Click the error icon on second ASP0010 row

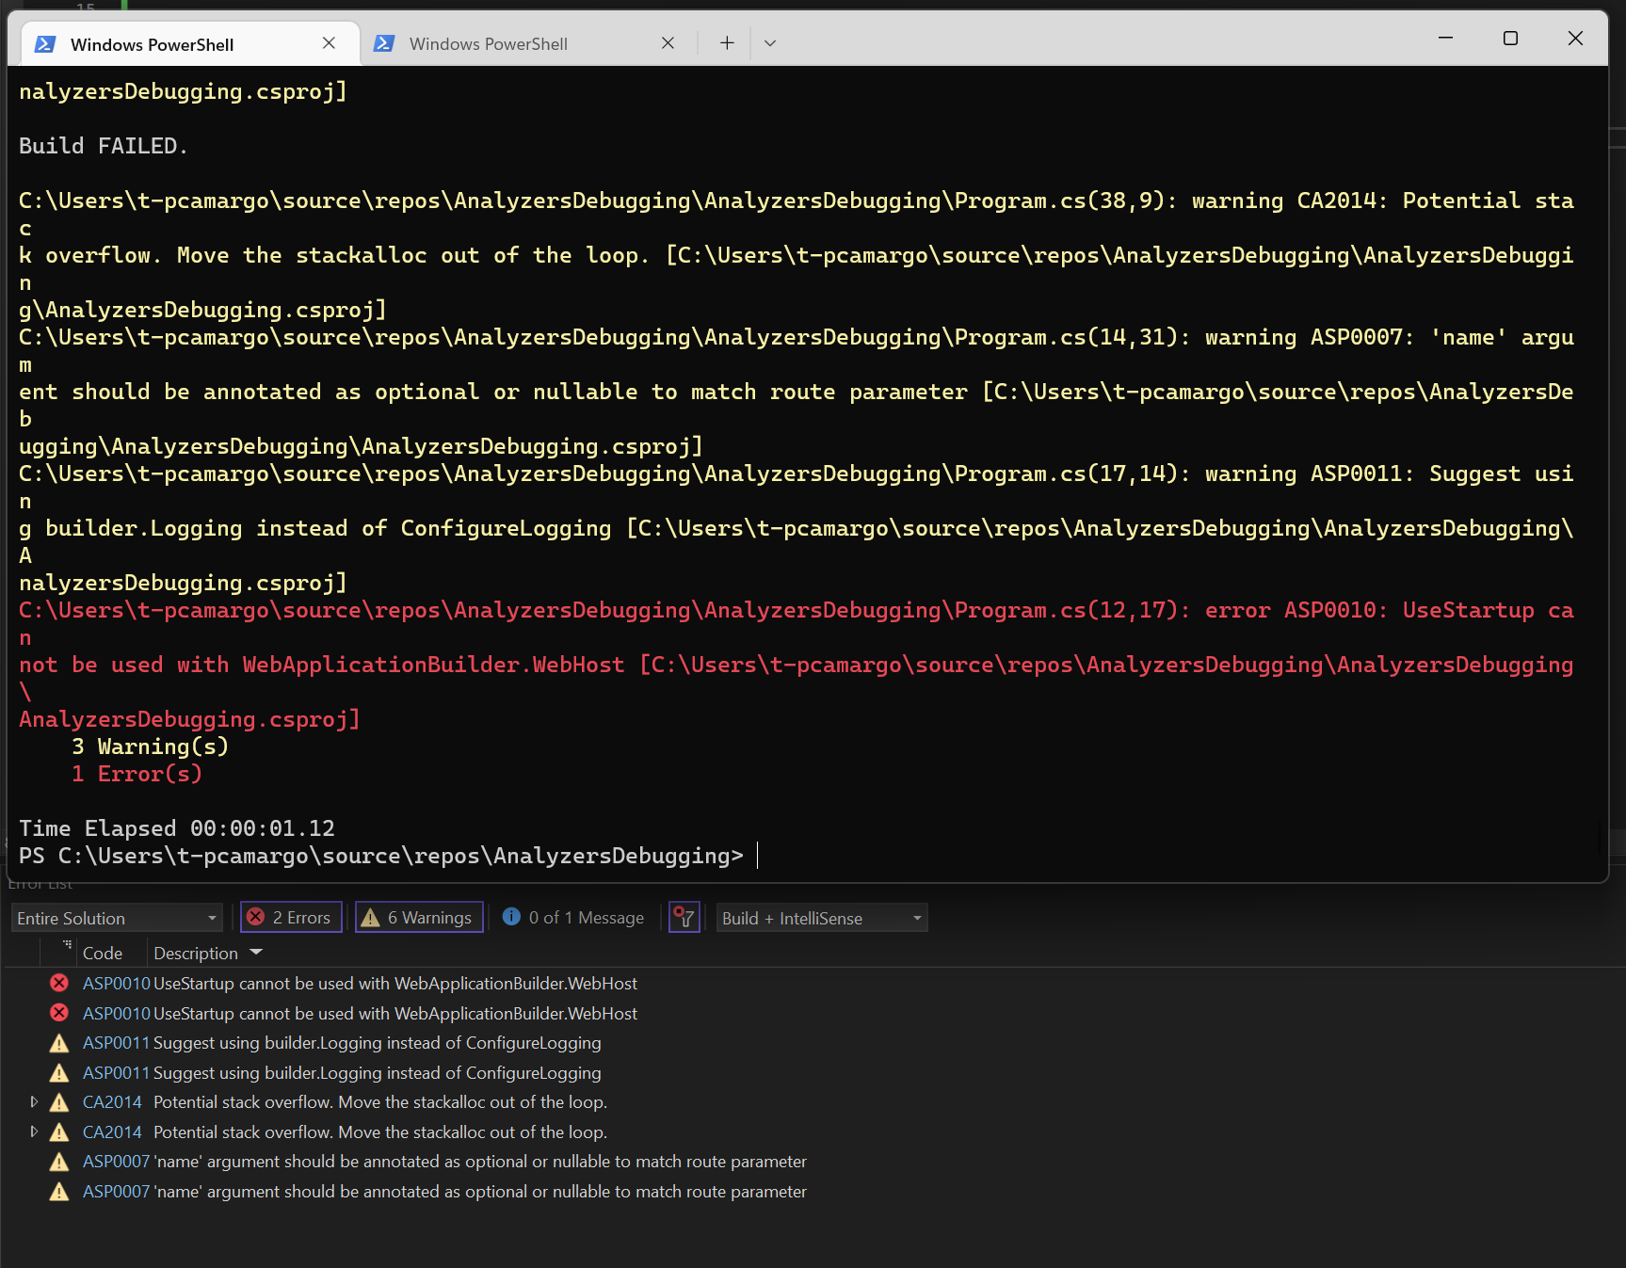point(59,1013)
